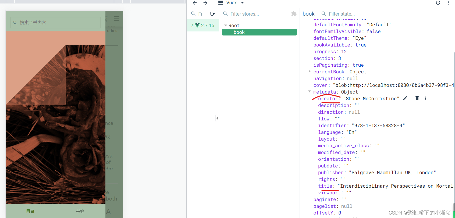Click the font size A icon
This screenshot has height=218, width=455.
coord(108,211)
